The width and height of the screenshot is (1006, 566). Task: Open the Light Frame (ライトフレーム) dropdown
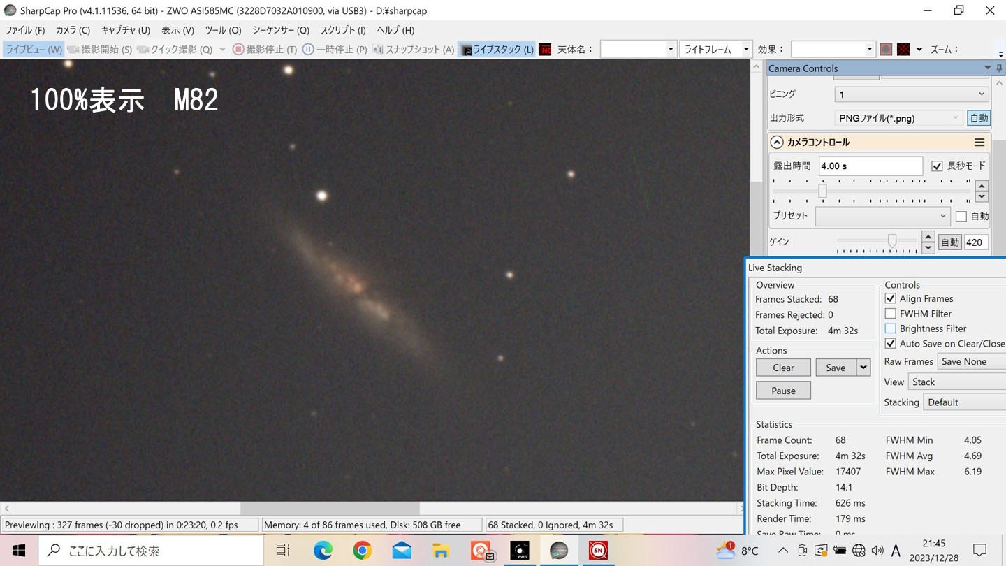(716, 50)
